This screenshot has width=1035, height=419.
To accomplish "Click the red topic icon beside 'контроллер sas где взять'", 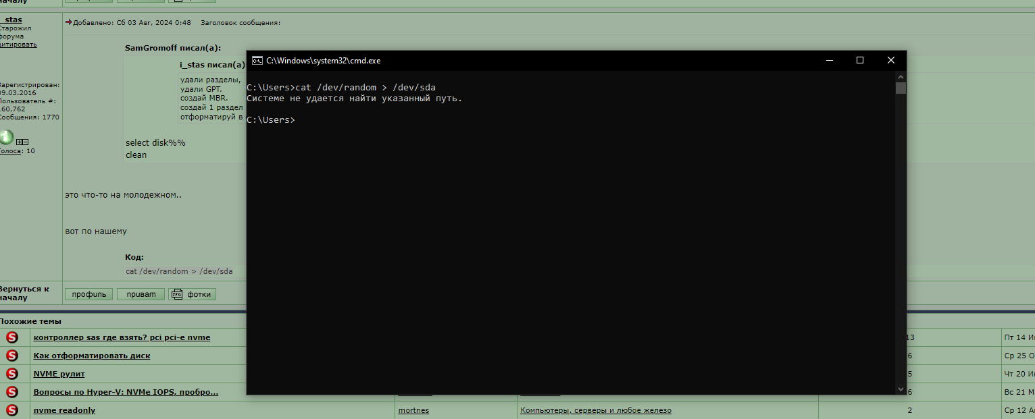I will (12, 337).
